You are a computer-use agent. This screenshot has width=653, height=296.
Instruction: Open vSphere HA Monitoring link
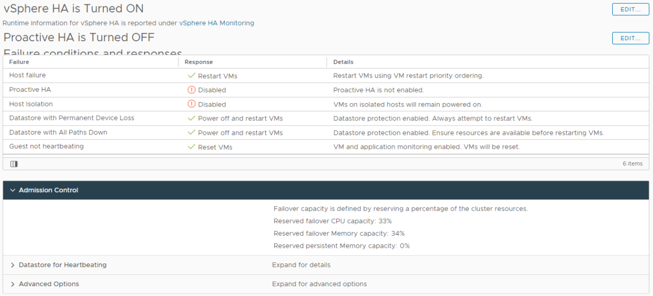click(x=217, y=23)
